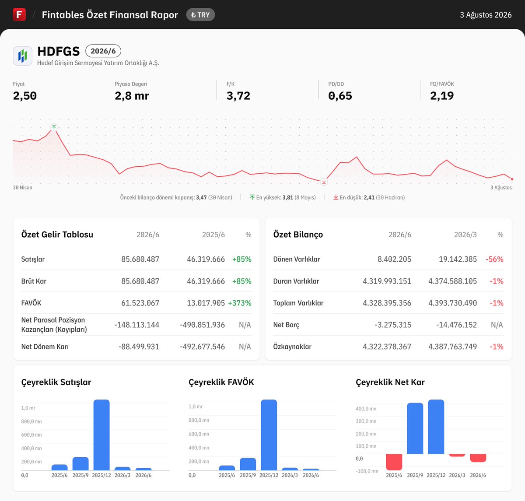Click Toplam Varlıklar value 4.328.395.356
The width and height of the screenshot is (525, 501).
pyautogui.click(x=387, y=303)
